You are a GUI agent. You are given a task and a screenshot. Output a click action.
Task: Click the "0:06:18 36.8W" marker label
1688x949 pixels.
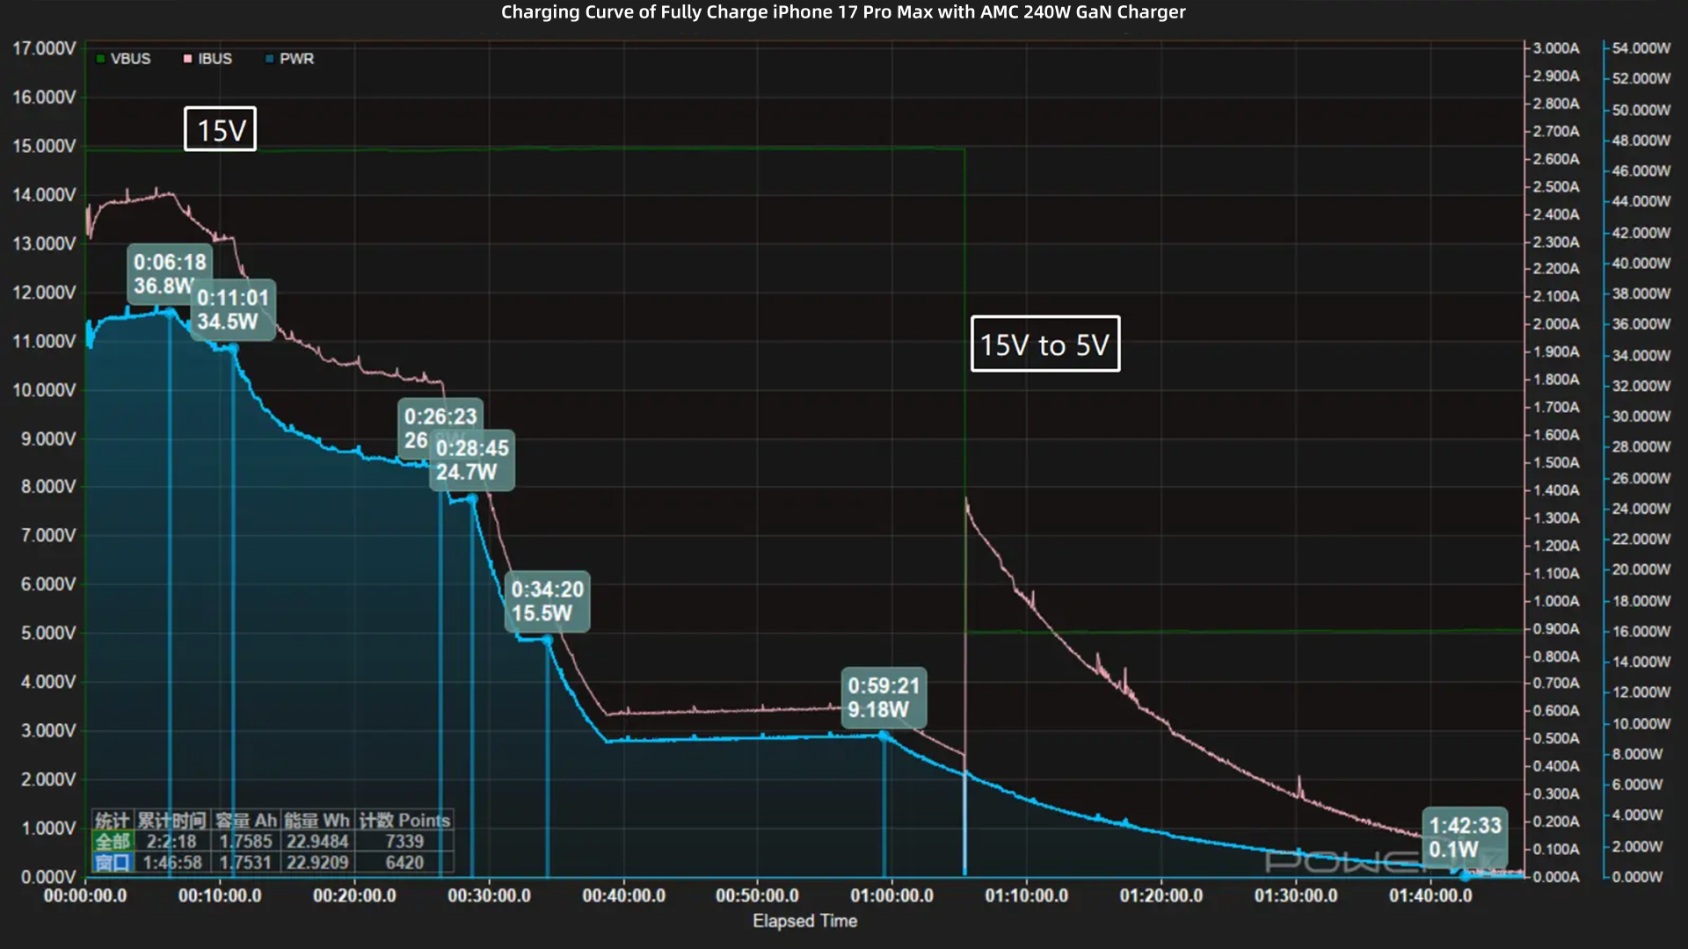(x=169, y=273)
